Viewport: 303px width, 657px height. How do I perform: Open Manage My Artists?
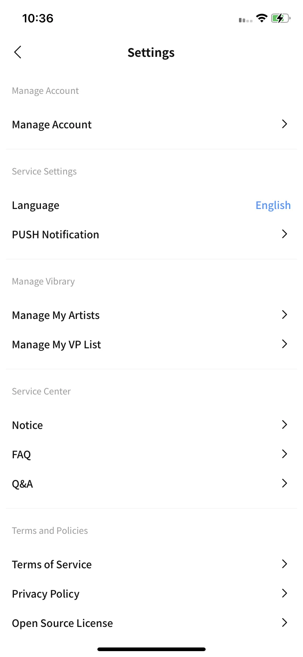click(151, 315)
